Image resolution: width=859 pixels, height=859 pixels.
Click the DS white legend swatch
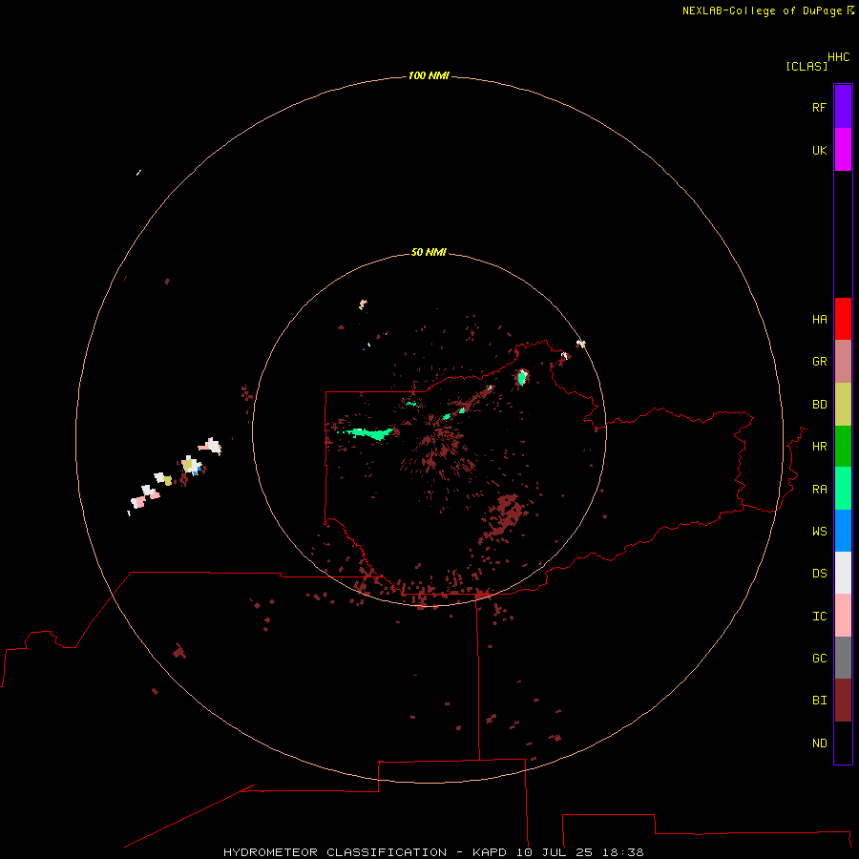843,573
